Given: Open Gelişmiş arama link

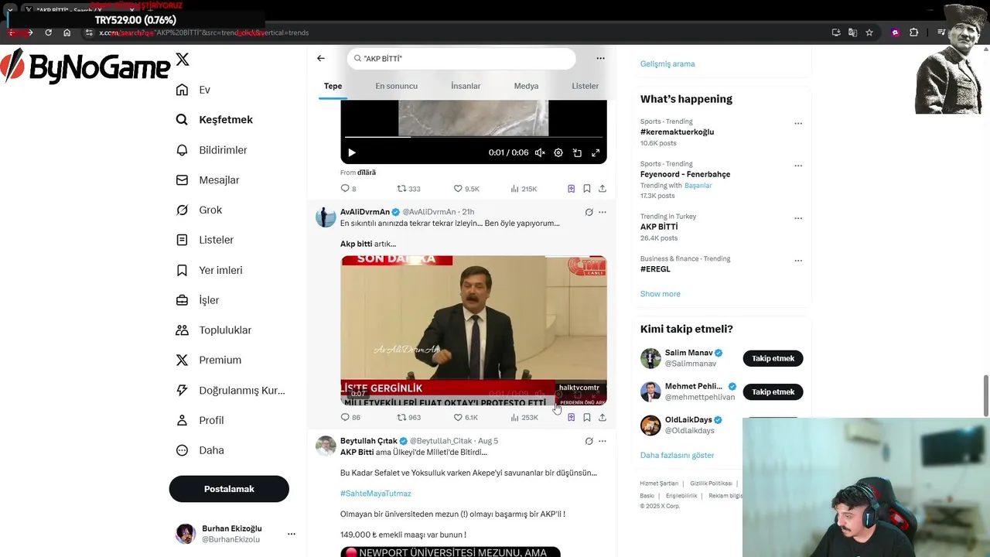Looking at the screenshot, I should coord(667,63).
